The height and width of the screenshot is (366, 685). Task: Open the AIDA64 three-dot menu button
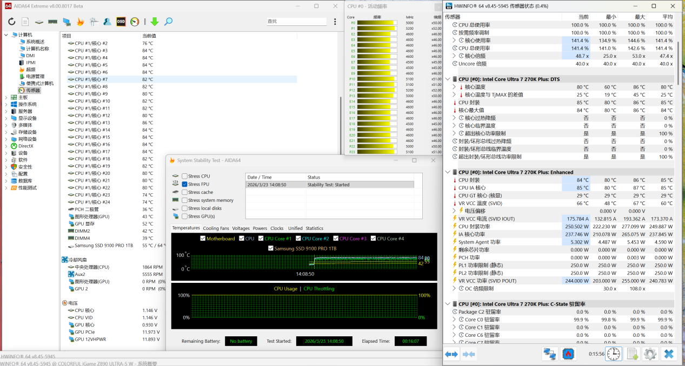(334, 22)
